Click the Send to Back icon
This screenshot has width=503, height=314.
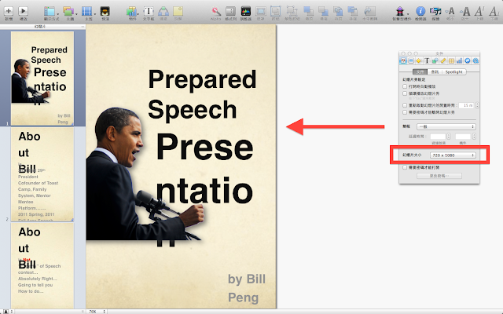(x=323, y=12)
